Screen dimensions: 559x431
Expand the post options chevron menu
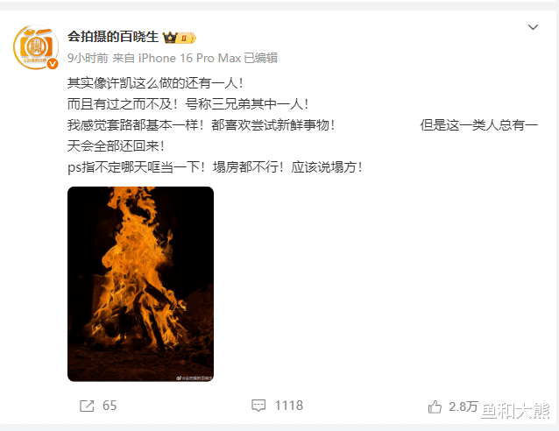(x=533, y=27)
